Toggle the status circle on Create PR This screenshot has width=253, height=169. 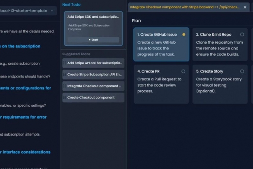point(183,71)
